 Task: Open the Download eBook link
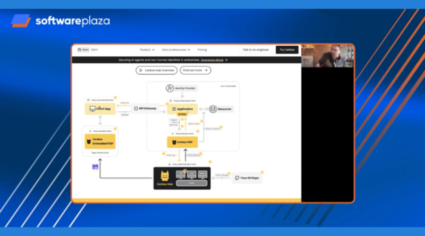[212, 60]
